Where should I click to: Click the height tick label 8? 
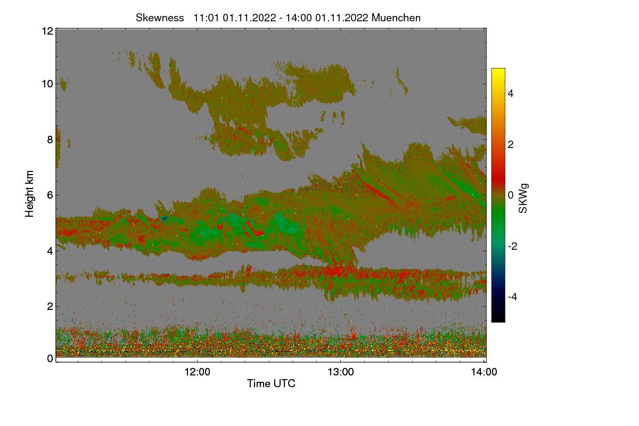click(50, 140)
